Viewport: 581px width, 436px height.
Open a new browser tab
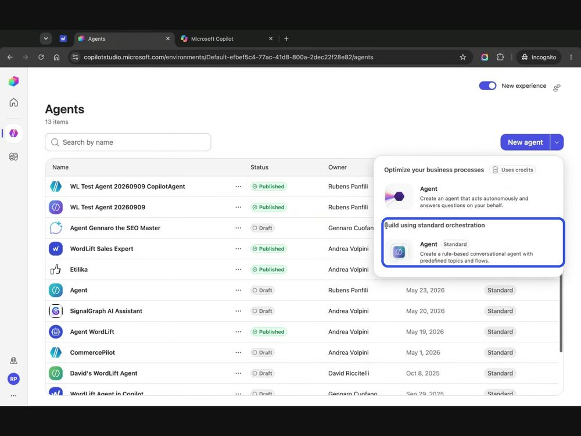[x=286, y=38]
